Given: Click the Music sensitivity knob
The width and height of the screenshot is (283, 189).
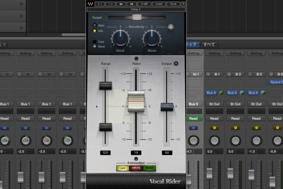Looking at the screenshot, I should tap(152, 38).
